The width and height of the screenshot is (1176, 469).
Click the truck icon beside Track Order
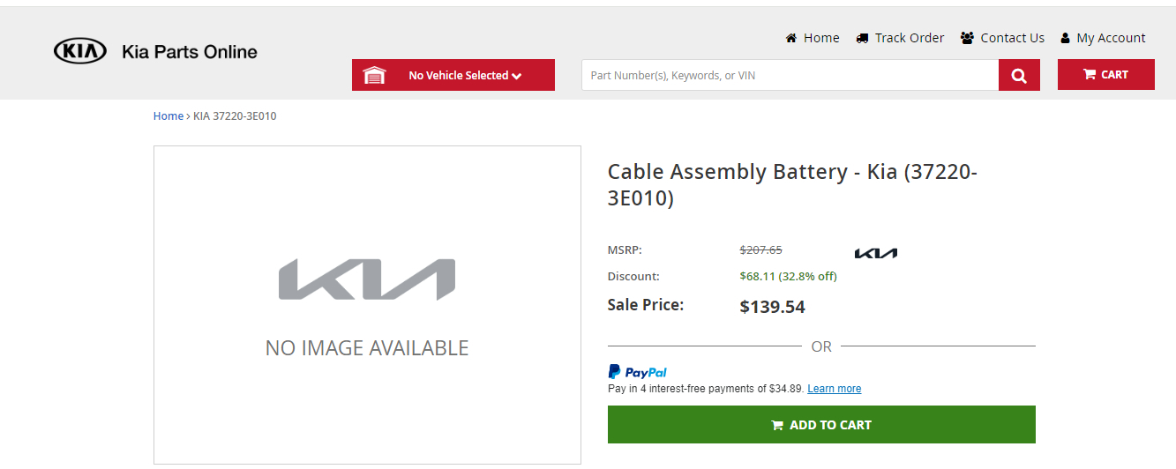point(862,38)
